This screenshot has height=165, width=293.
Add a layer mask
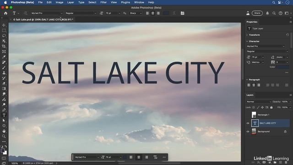point(264,162)
